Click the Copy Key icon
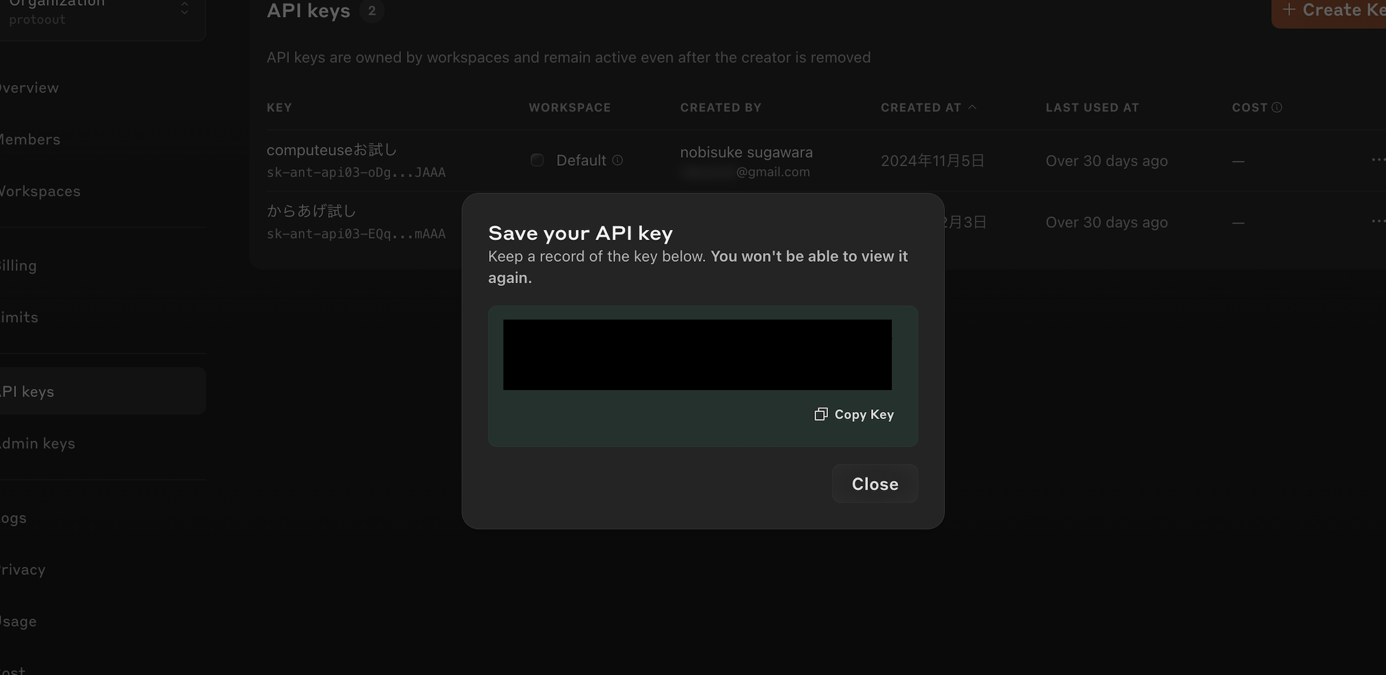Image resolution: width=1386 pixels, height=675 pixels. (x=821, y=414)
